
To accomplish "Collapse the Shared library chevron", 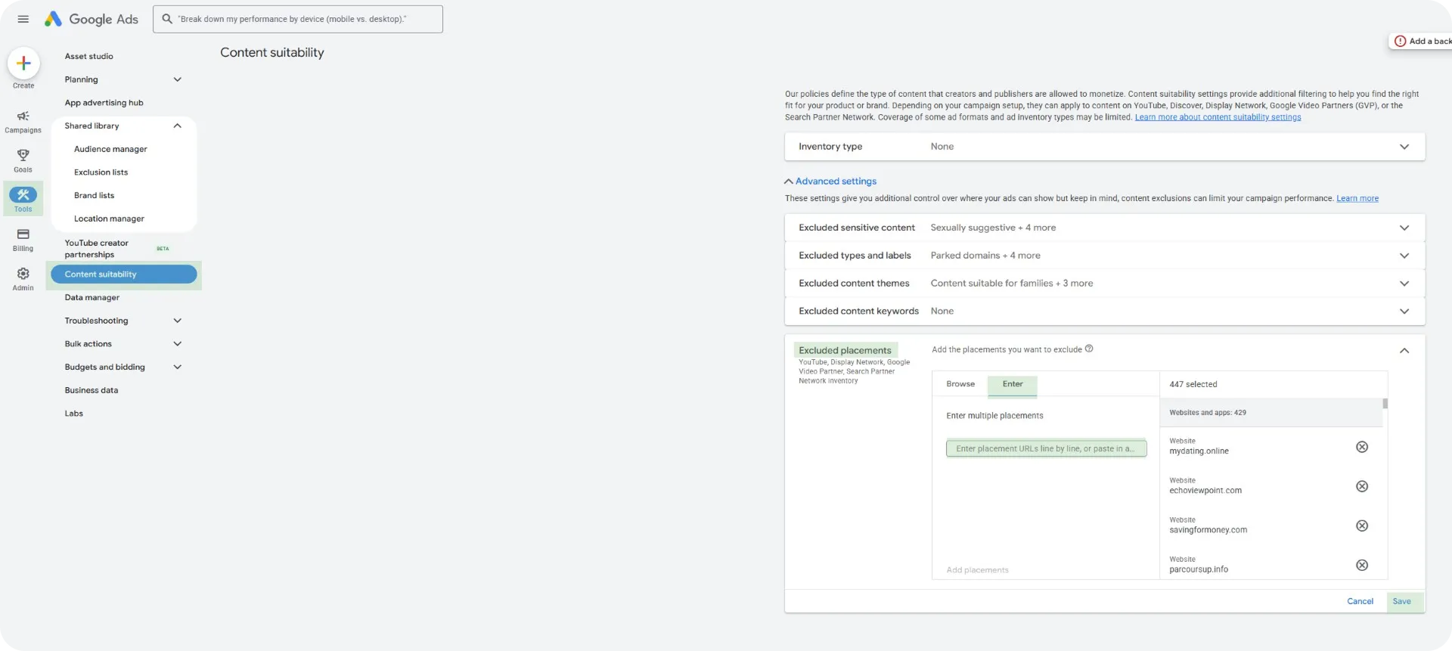I will coord(178,126).
